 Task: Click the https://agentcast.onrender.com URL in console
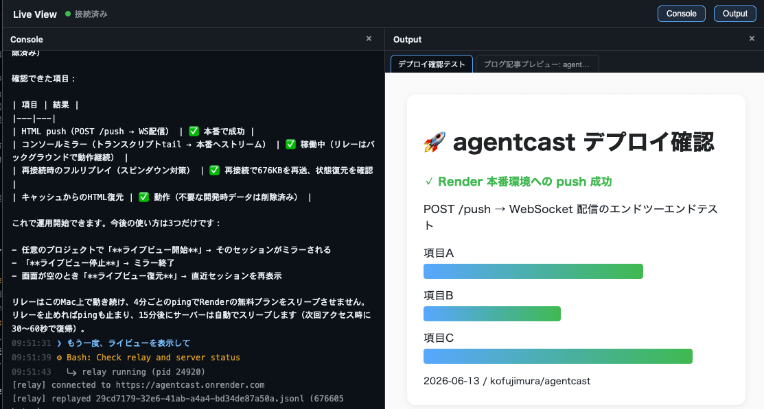[190, 385]
